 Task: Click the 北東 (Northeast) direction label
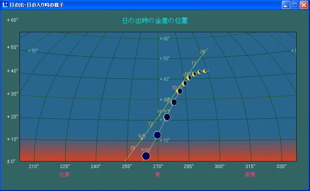(x=65, y=175)
